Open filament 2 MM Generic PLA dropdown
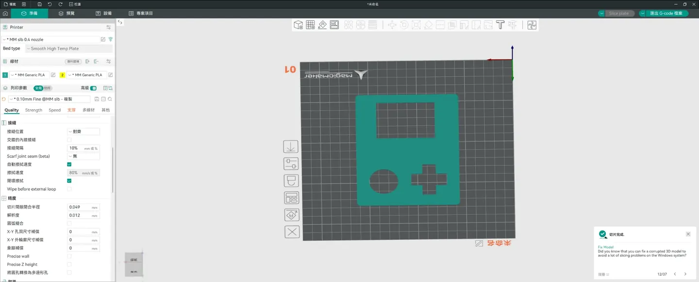The height and width of the screenshot is (282, 699). click(x=86, y=75)
